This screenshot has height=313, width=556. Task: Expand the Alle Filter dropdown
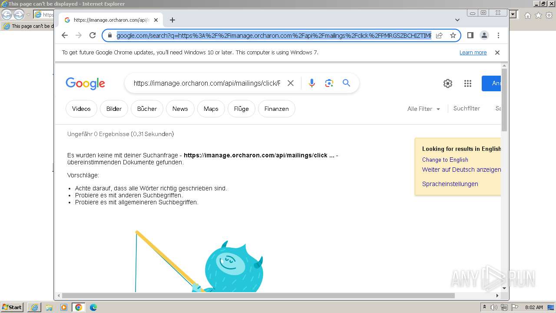[x=424, y=109]
